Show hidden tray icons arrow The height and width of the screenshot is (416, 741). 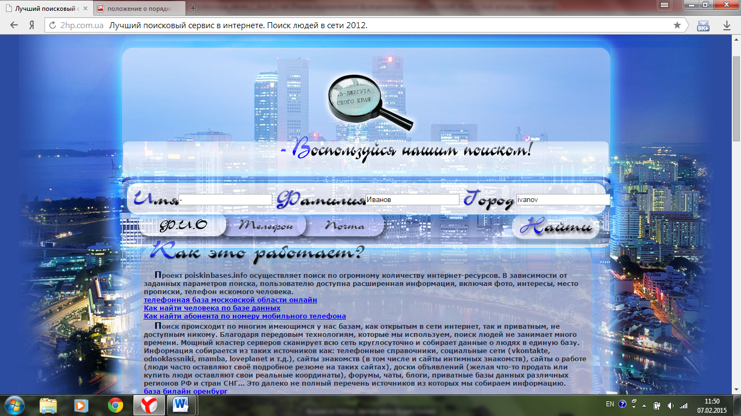point(644,405)
